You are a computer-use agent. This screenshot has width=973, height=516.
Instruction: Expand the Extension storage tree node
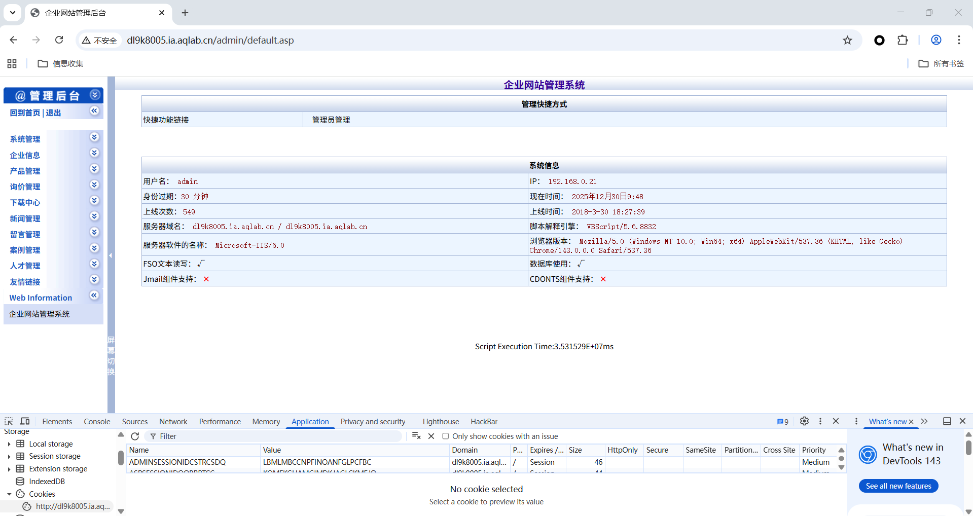[9, 469]
